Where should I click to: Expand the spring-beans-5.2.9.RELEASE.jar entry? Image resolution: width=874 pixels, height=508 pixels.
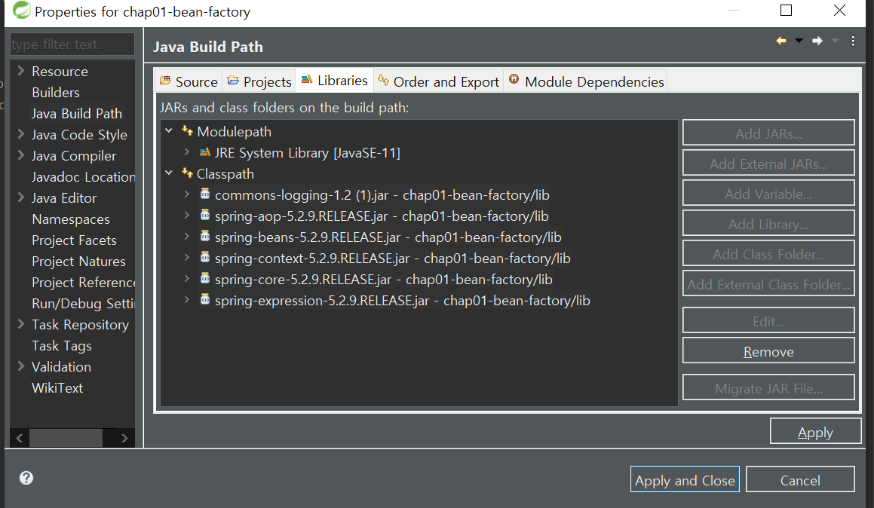pyautogui.click(x=187, y=237)
